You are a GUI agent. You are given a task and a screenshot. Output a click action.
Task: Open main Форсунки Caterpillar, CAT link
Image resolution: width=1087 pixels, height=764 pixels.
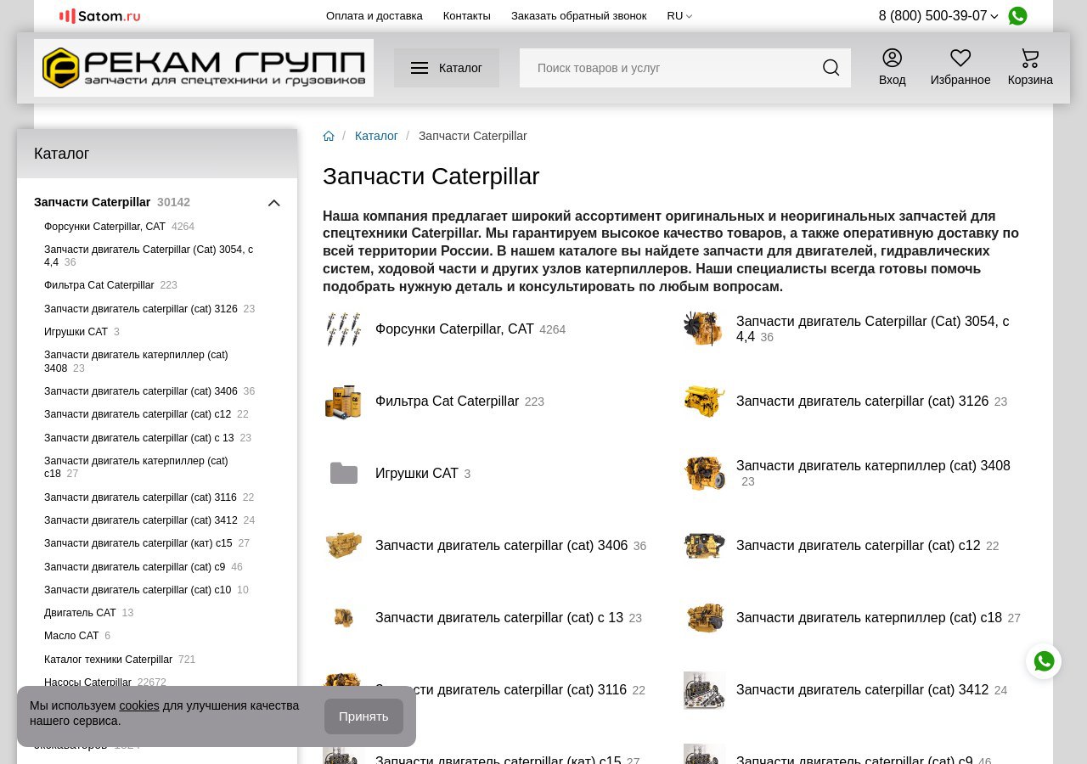point(454,329)
